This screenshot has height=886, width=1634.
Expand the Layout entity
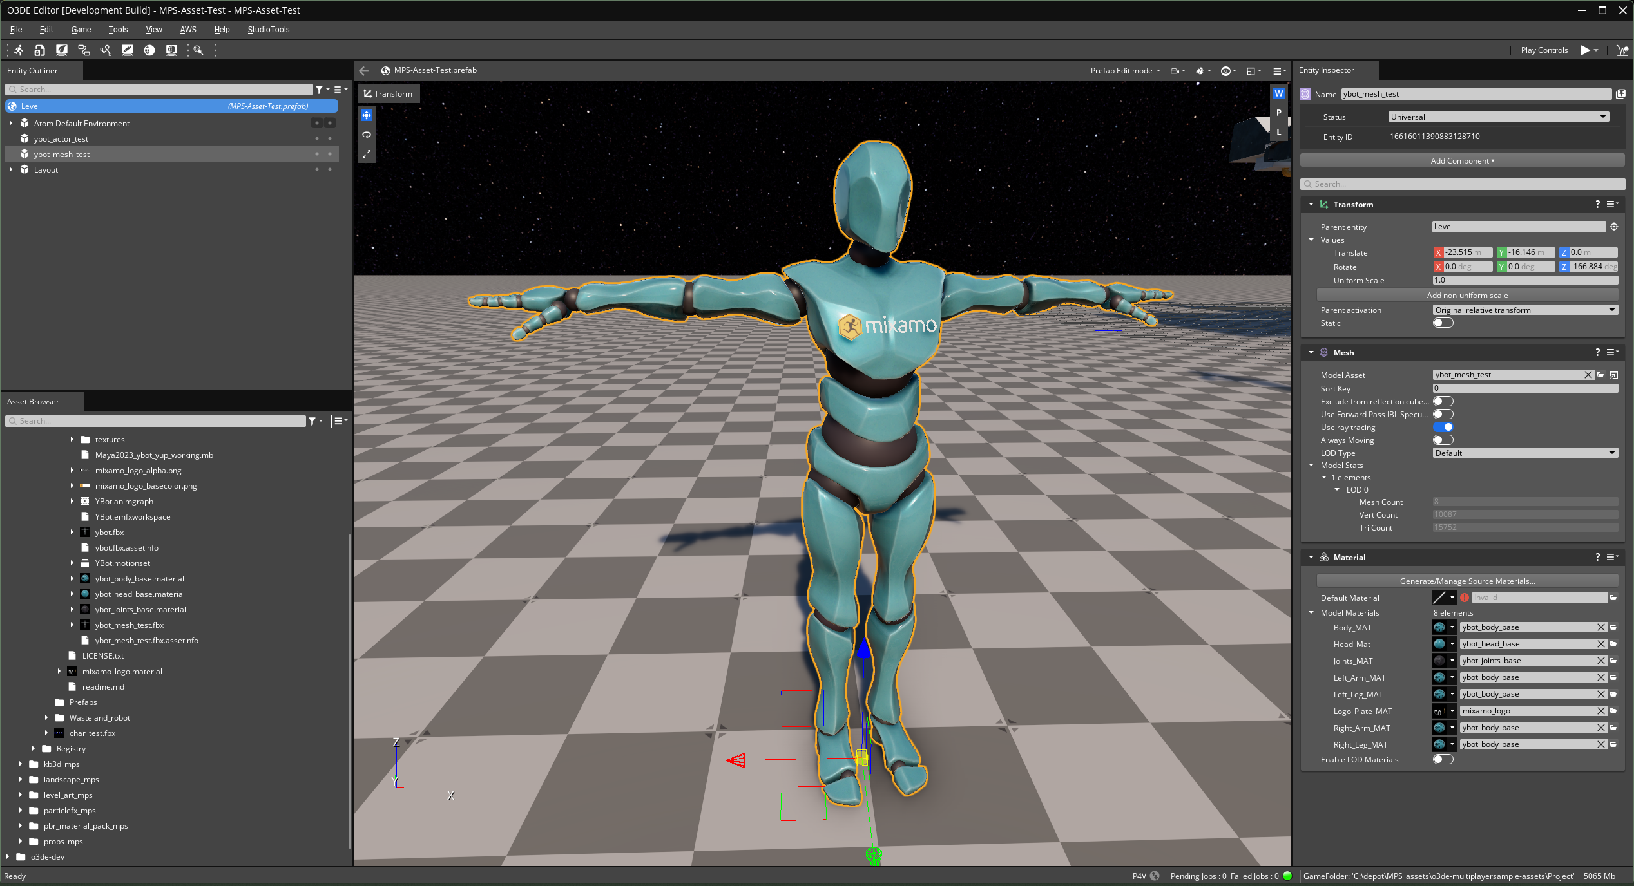pos(11,169)
